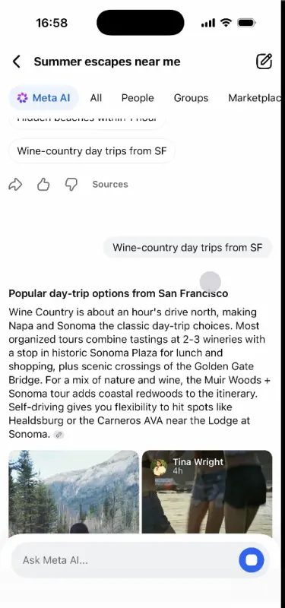This screenshot has width=285, height=608.
Task: Open the Groups tab
Action: 191,98
